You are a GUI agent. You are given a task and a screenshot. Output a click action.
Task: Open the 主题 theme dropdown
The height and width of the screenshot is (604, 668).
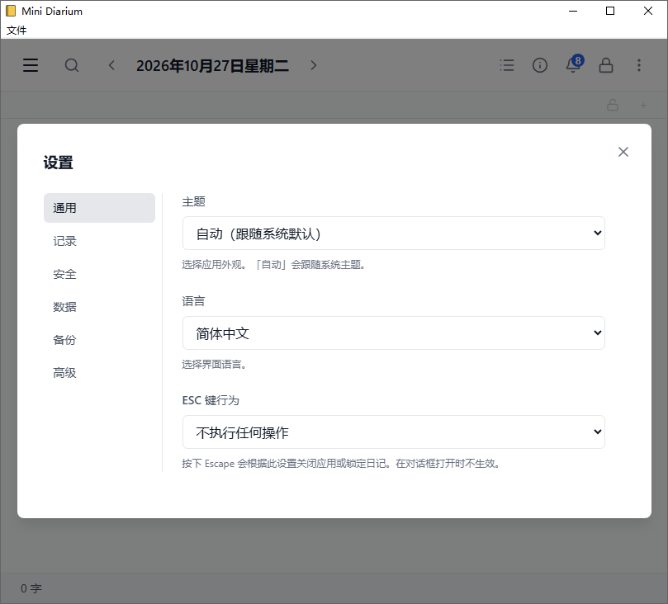click(x=394, y=234)
